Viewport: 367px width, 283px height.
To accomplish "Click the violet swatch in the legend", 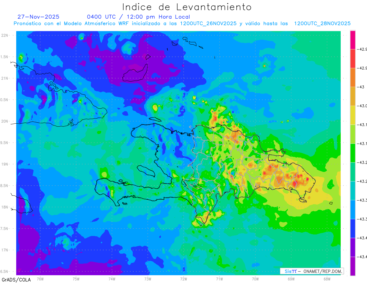I will click(353, 247).
